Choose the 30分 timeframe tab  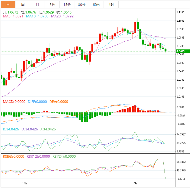coord(82,4)
